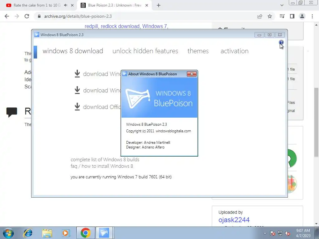This screenshot has height=239, width=319.
Task: Minimize the Windows 8 BluePoison window
Action: [x=259, y=35]
